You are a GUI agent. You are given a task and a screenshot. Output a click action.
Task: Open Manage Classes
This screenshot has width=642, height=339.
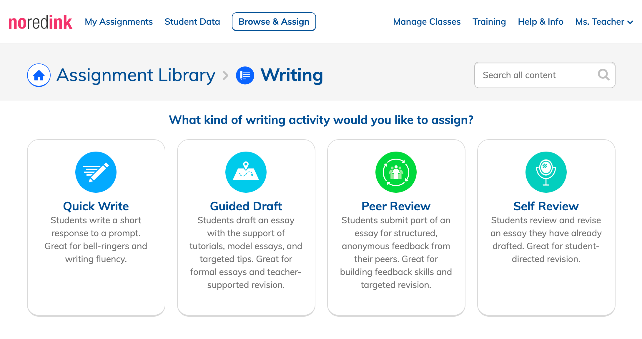click(x=427, y=22)
